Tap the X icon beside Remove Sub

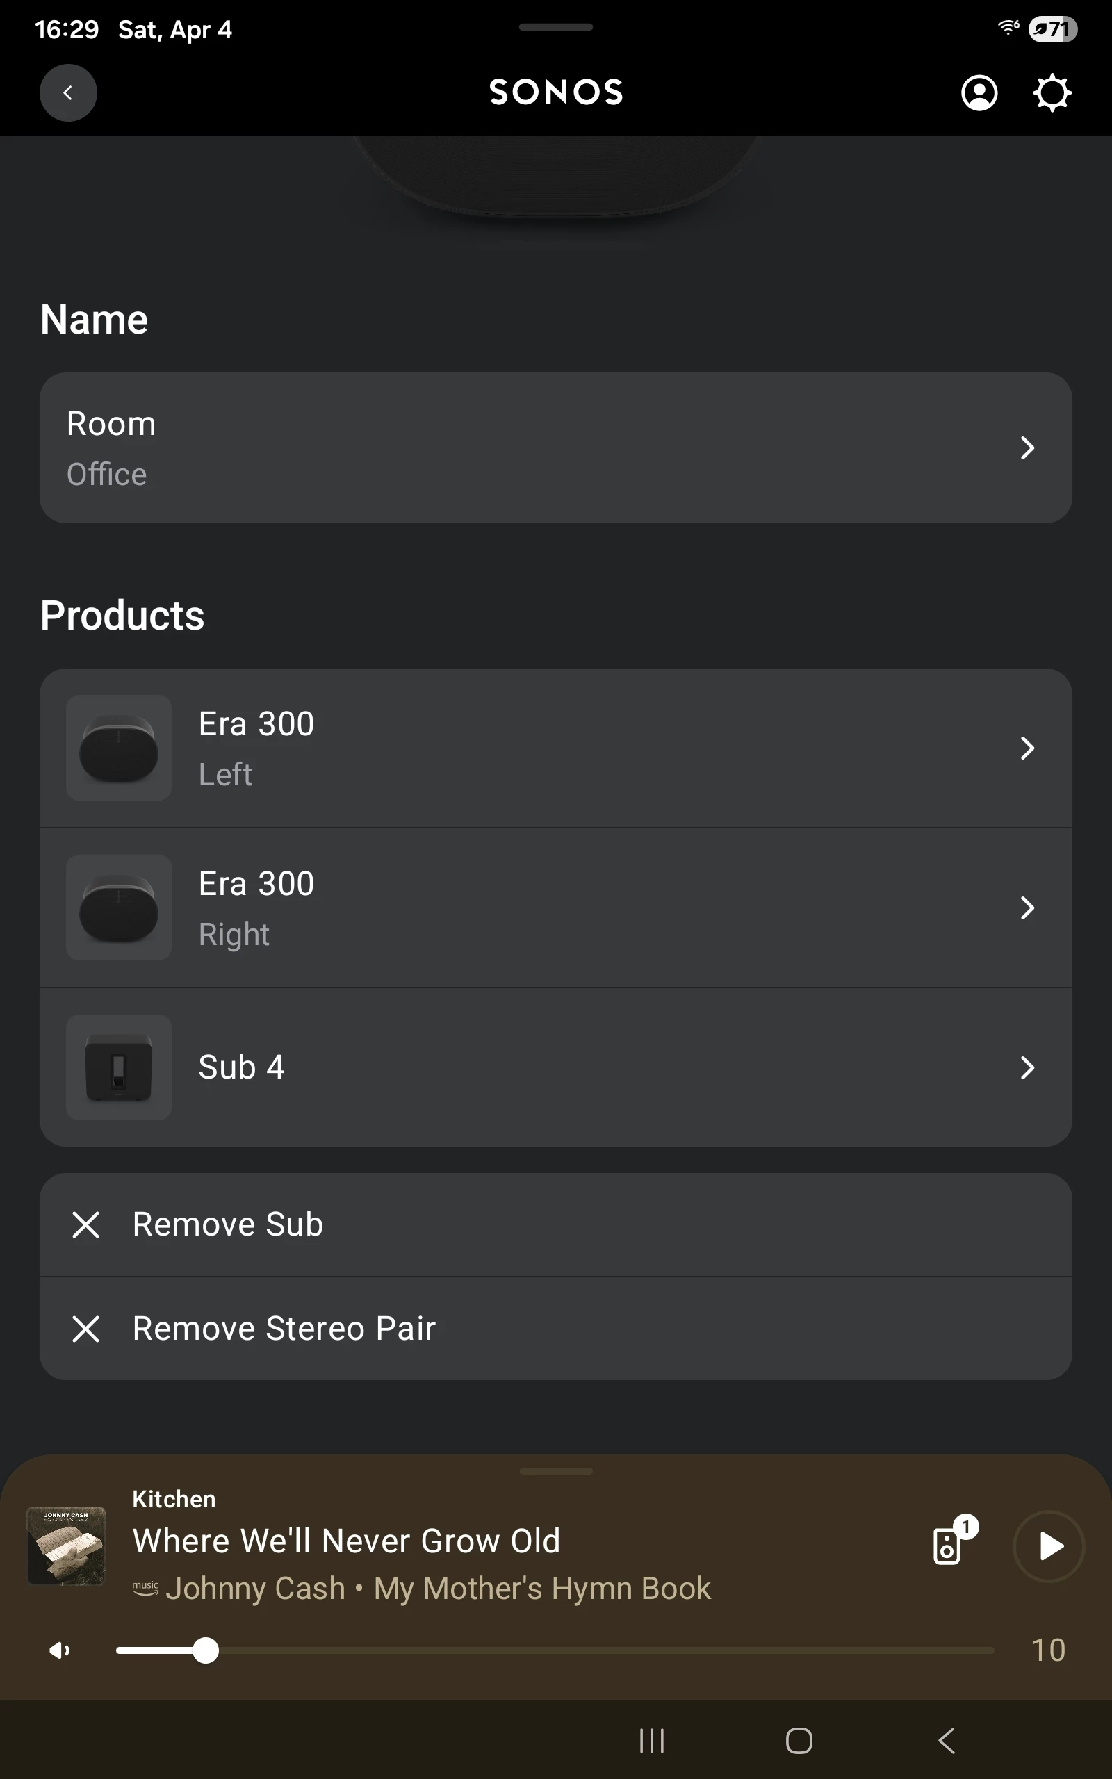click(86, 1224)
